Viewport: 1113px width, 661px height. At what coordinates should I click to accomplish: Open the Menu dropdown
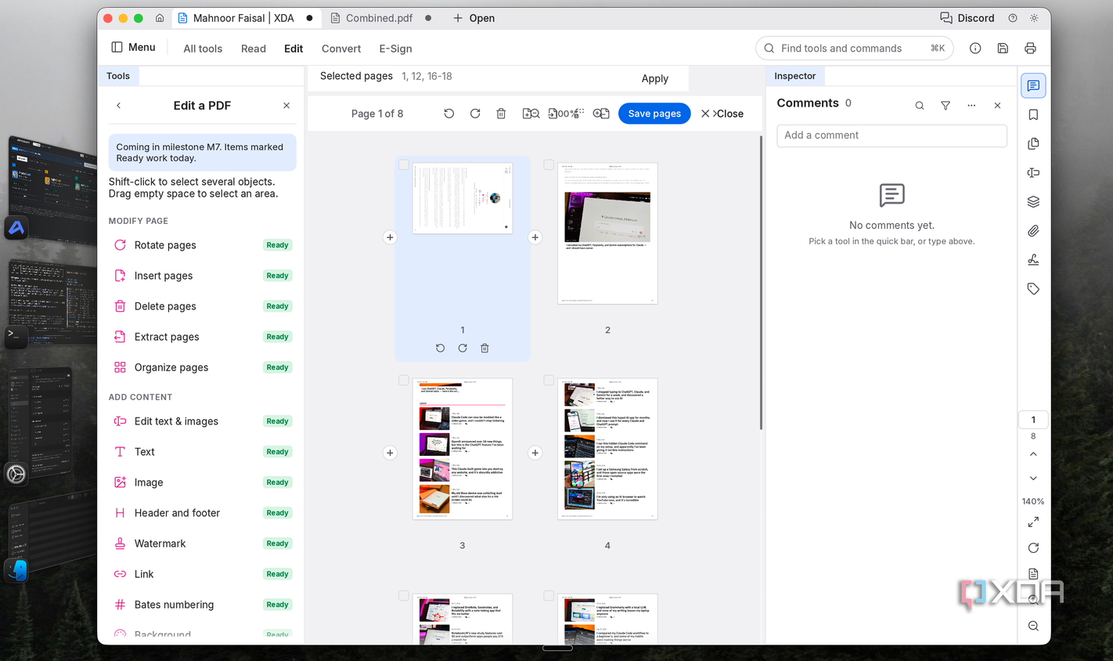pyautogui.click(x=133, y=47)
